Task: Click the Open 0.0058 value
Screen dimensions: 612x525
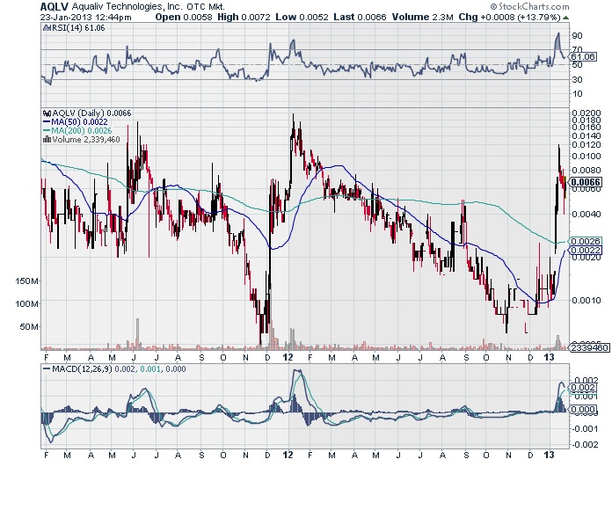Action: tap(184, 18)
